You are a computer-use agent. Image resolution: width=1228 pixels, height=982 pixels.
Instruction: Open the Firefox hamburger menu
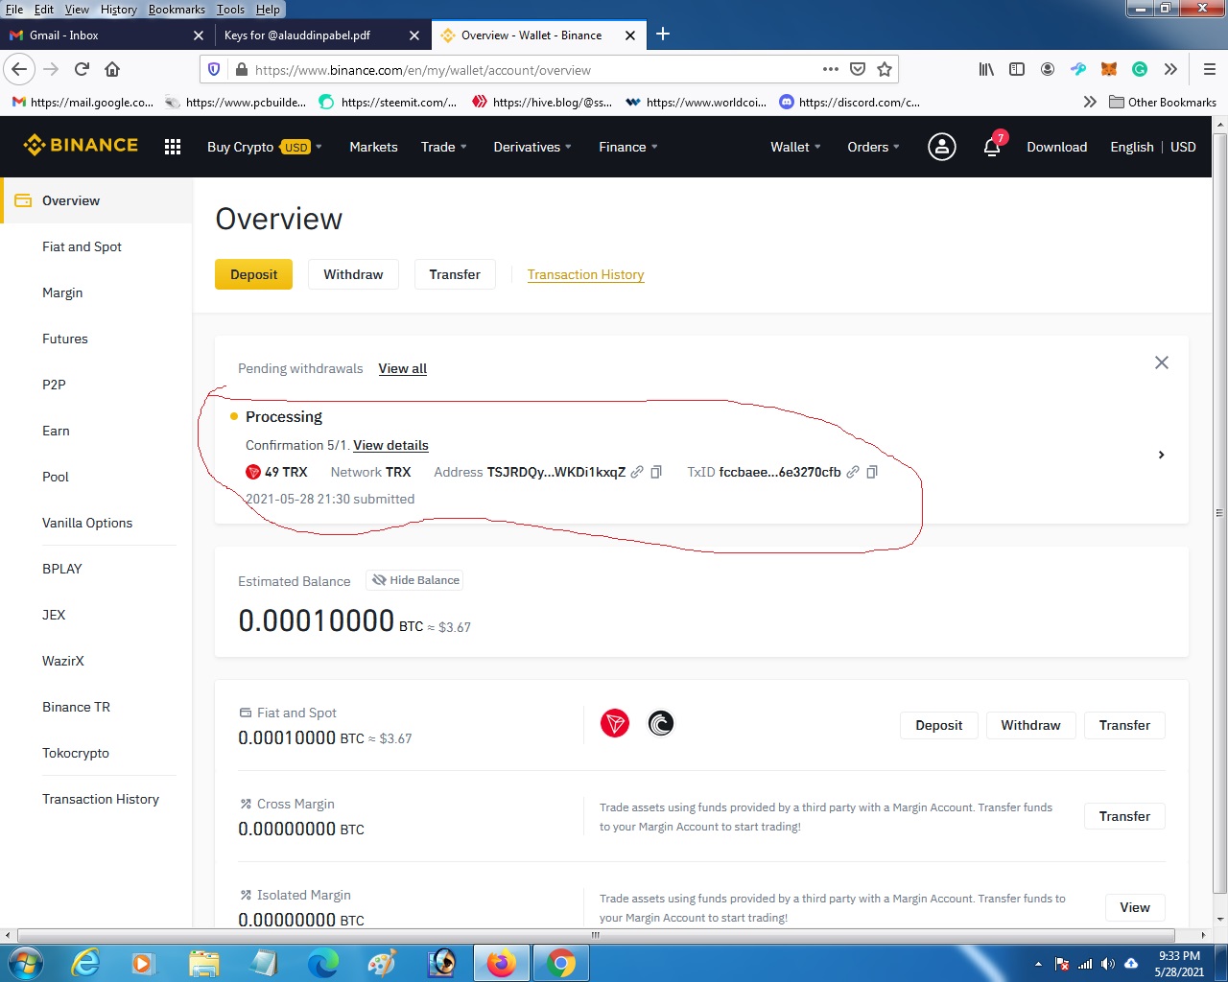coord(1209,69)
